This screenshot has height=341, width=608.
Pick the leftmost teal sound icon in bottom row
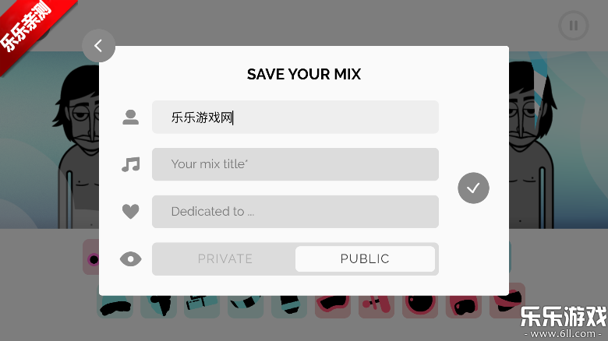tap(115, 307)
